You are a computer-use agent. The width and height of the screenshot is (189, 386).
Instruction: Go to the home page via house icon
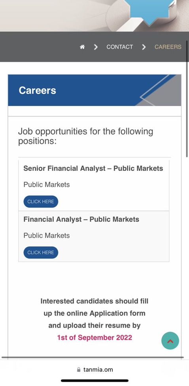pos(82,47)
